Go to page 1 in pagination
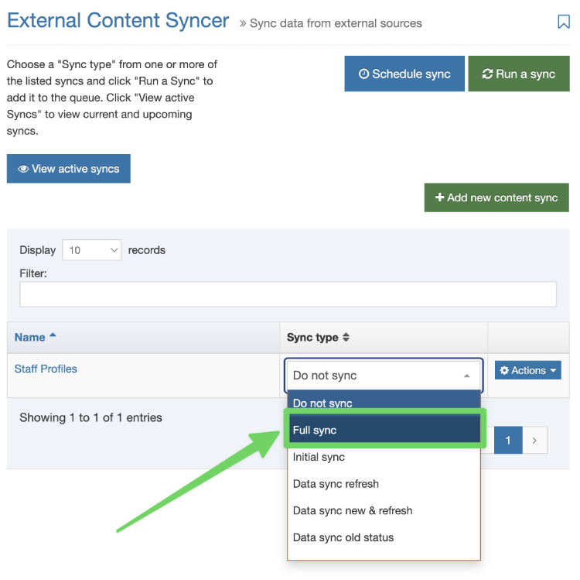Image resolution: width=580 pixels, height=580 pixels. coord(508,441)
